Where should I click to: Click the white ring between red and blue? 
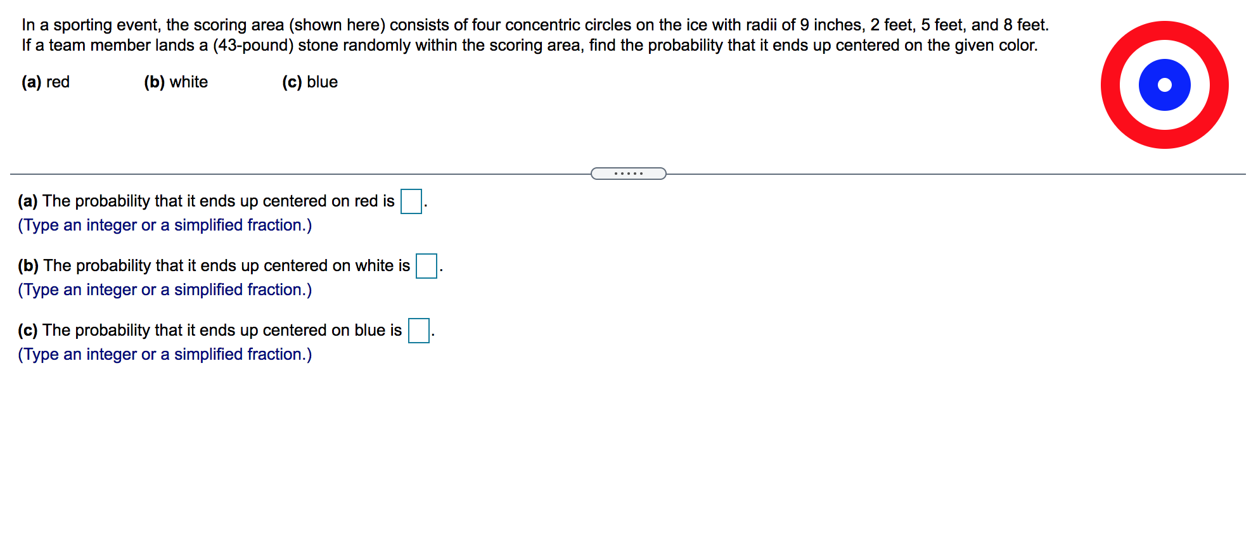click(x=1165, y=49)
